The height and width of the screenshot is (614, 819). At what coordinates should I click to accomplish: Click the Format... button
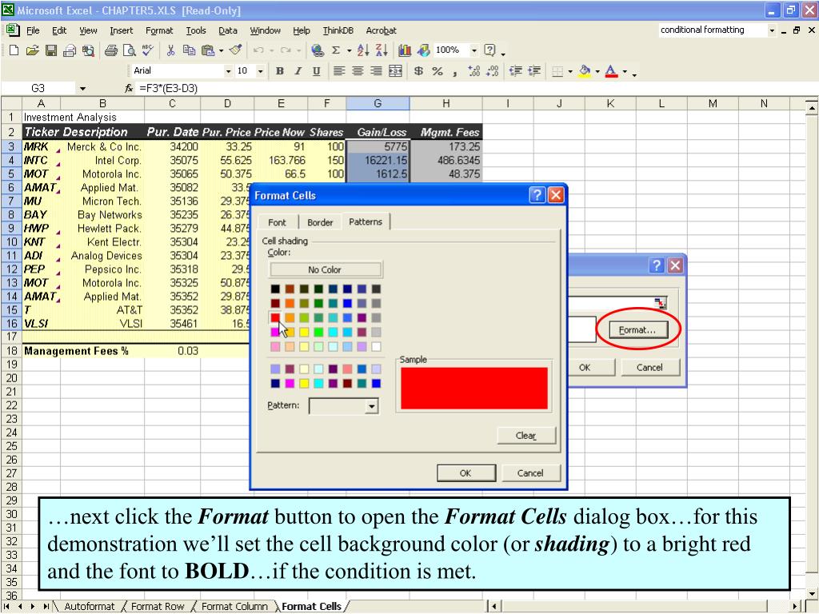pos(637,330)
